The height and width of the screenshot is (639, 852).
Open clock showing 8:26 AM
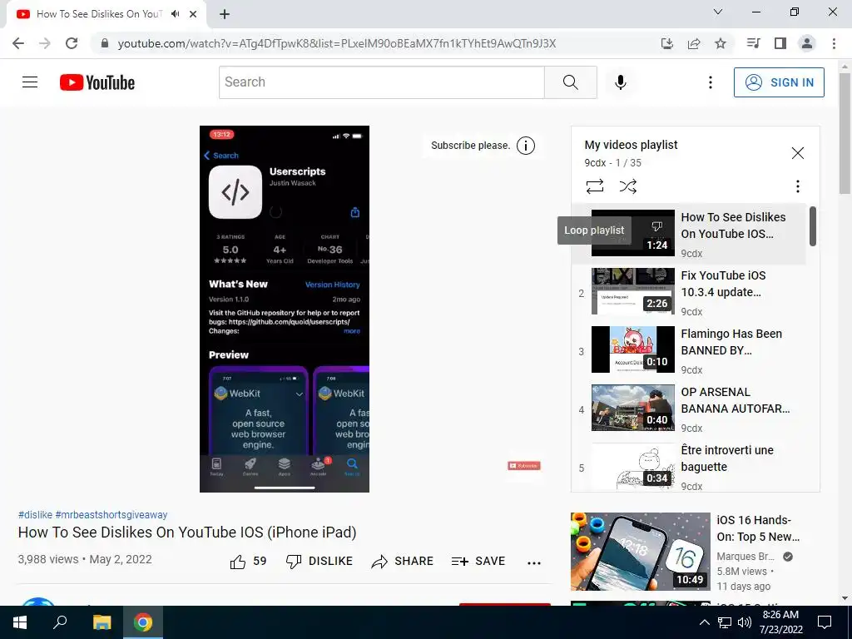[780, 622]
